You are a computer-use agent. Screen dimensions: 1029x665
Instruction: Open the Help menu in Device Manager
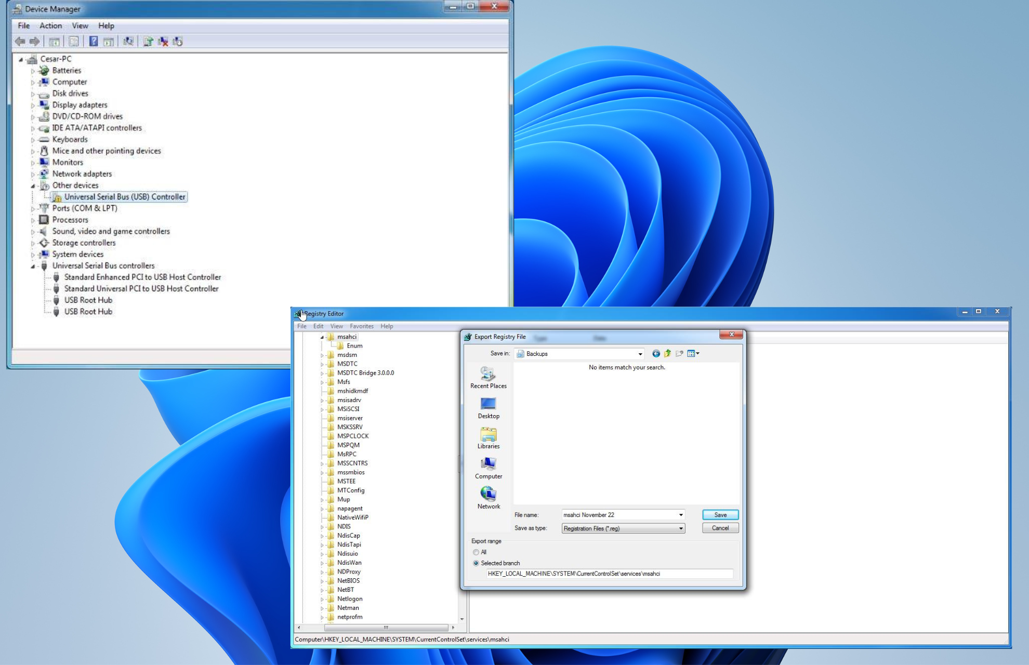(x=106, y=25)
